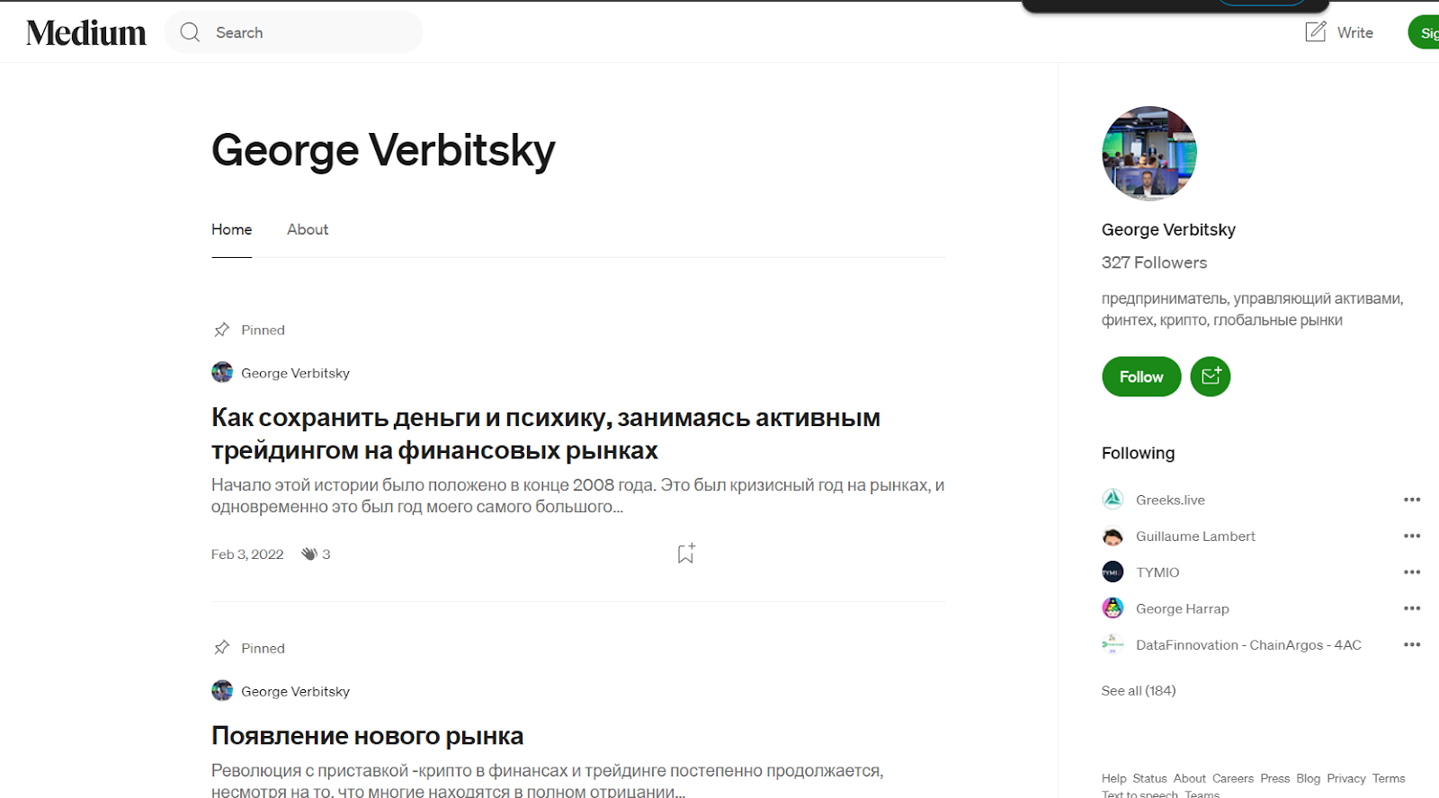This screenshot has width=1439, height=798.
Task: Open author name above first pinned article
Action: click(x=295, y=373)
